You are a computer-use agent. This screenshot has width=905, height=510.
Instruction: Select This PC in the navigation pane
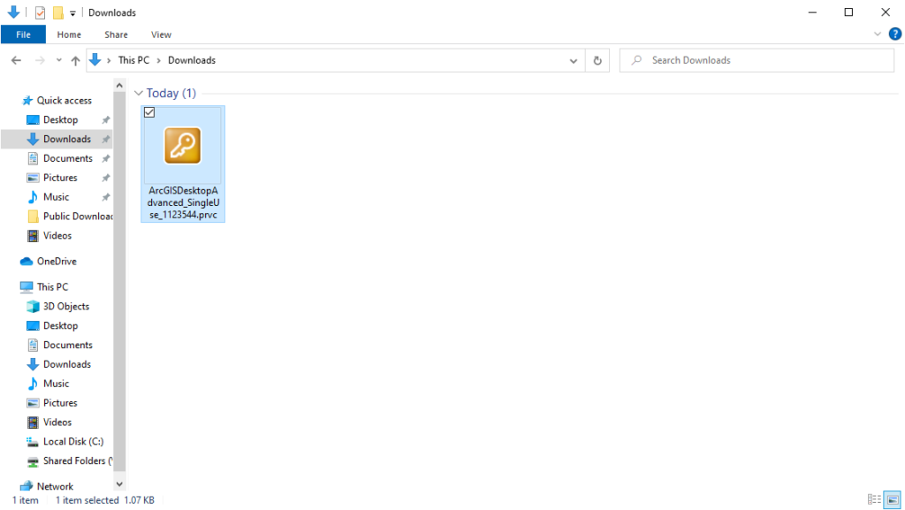(52, 286)
